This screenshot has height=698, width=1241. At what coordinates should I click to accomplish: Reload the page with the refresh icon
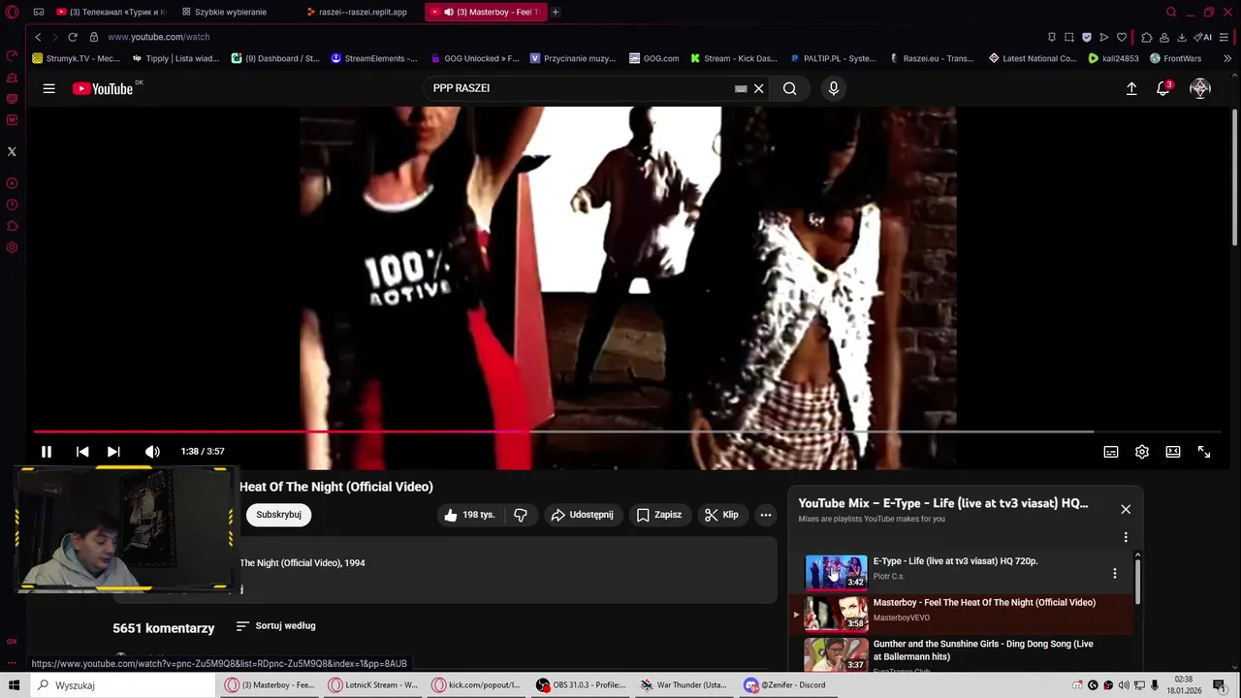click(72, 37)
